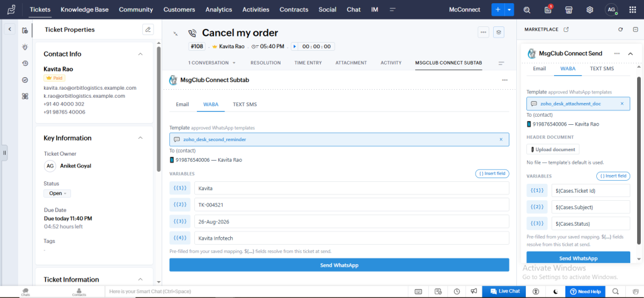Image resolution: width=644 pixels, height=298 pixels.
Task: Click the ticket more options ellipsis button
Action: pyautogui.click(x=484, y=32)
